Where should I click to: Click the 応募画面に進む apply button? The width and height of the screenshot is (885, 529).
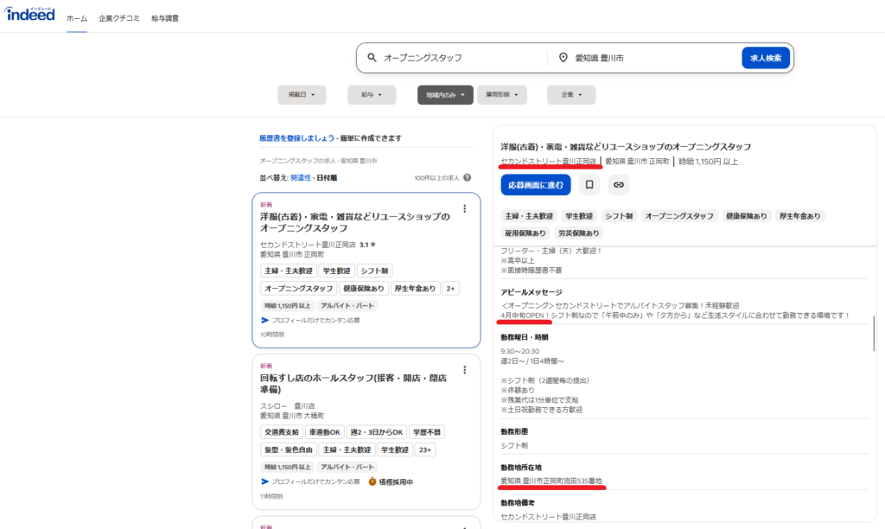click(x=535, y=184)
